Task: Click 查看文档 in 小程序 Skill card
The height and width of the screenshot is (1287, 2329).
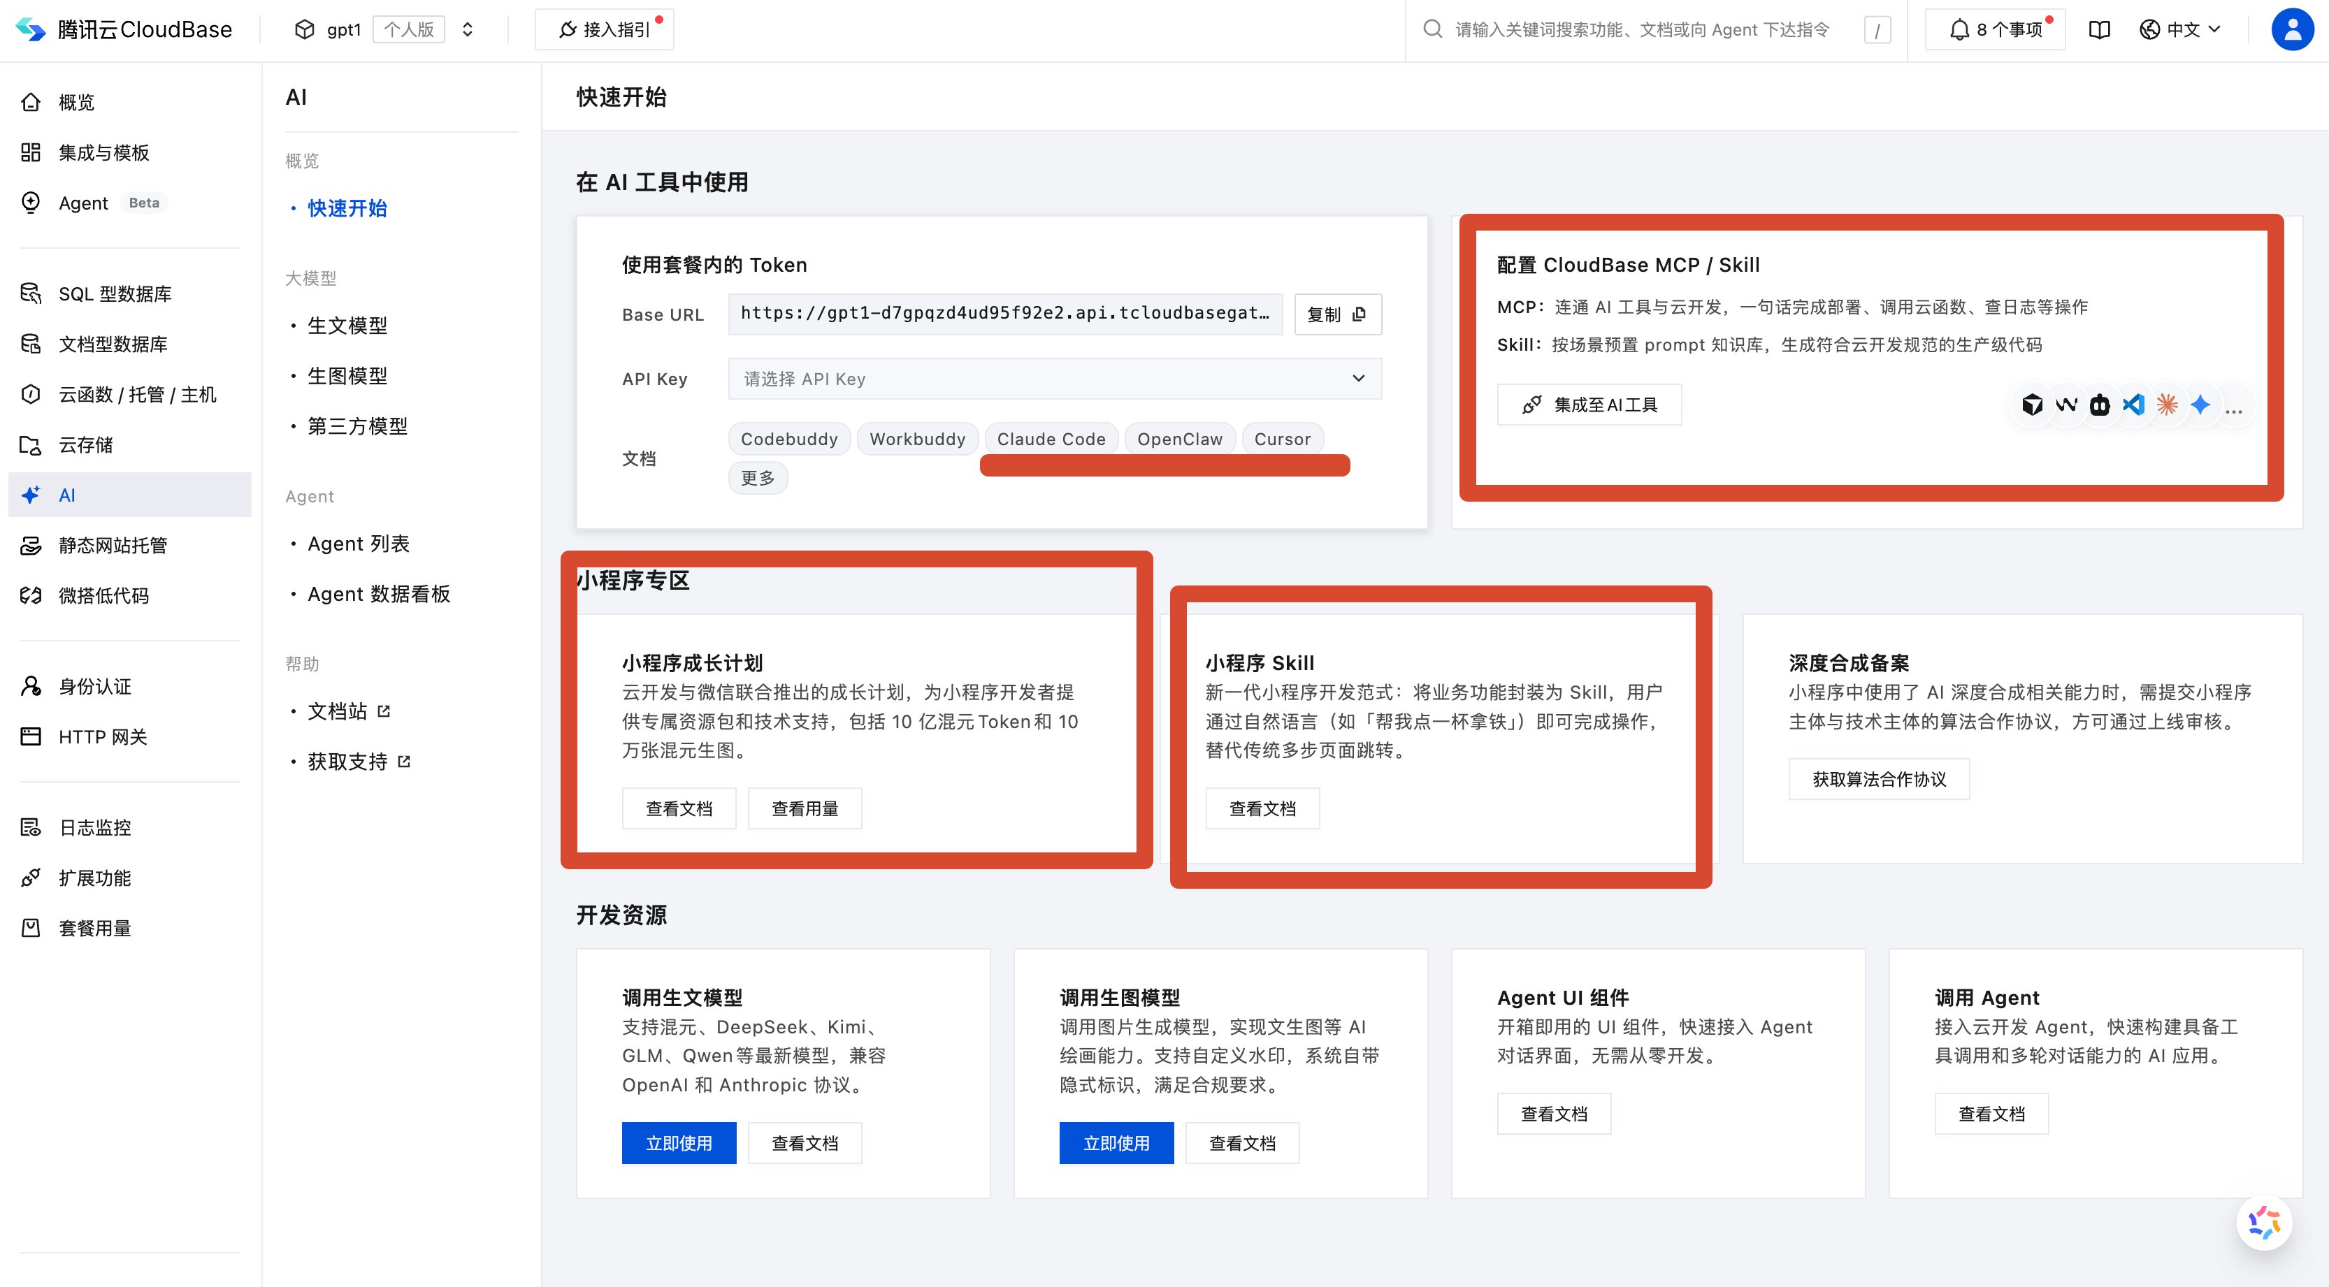Action: (x=1262, y=809)
